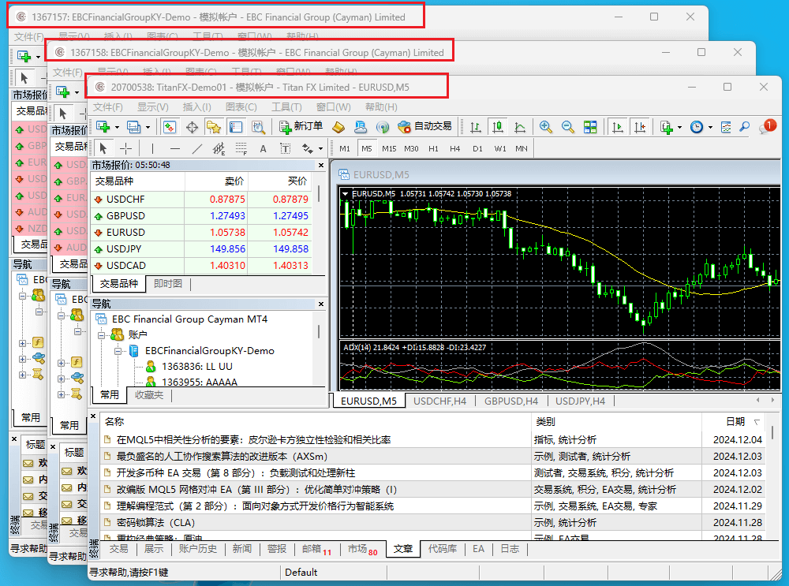Switch chart to candlesticks icon
The width and height of the screenshot is (789, 586).
click(x=498, y=127)
